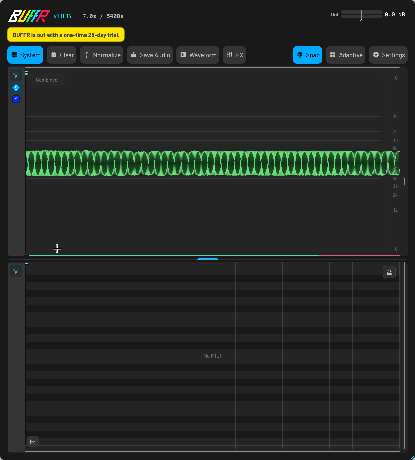The image size is (415, 460).
Task: Solo the Combined track with S
Action: (x=16, y=88)
